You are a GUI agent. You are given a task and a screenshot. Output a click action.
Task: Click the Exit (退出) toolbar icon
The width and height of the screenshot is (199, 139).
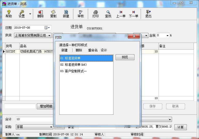pos(148,14)
